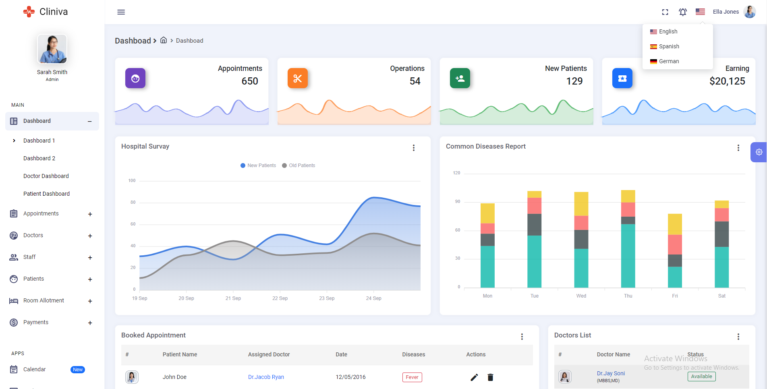Open the notifications bell

tap(682, 12)
